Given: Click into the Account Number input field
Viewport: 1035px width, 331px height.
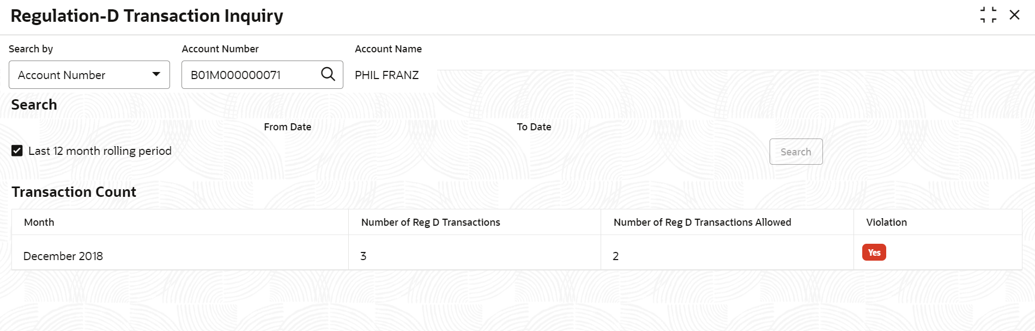Looking at the screenshot, I should click(251, 75).
